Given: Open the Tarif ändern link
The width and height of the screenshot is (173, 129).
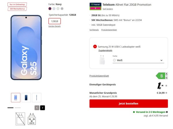Looking at the screenshot, I should click(x=108, y=9).
